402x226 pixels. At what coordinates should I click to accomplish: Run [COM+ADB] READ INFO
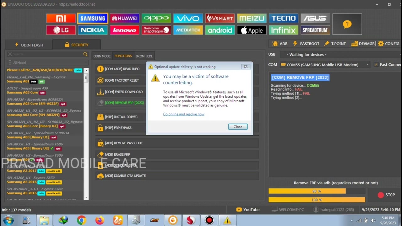121,69
